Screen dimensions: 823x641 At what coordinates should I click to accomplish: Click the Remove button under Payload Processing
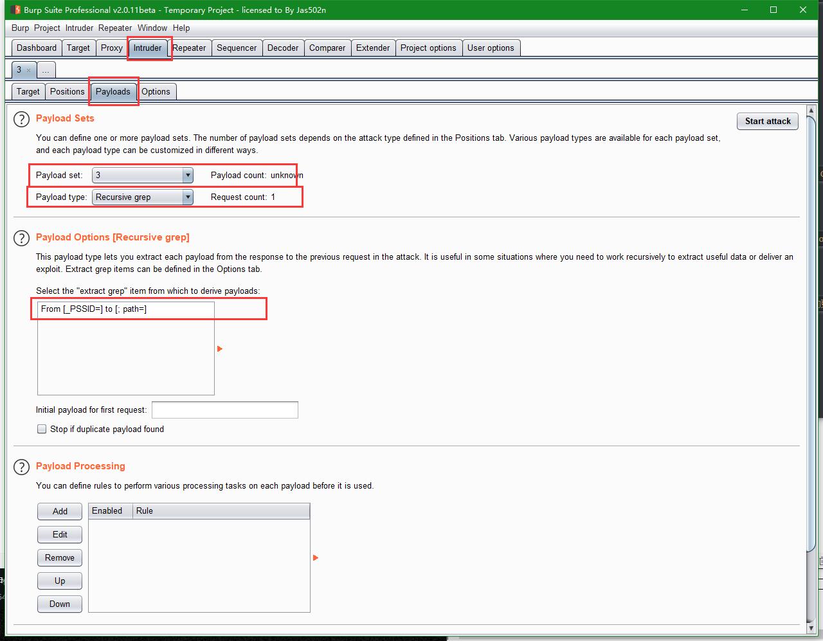click(59, 557)
